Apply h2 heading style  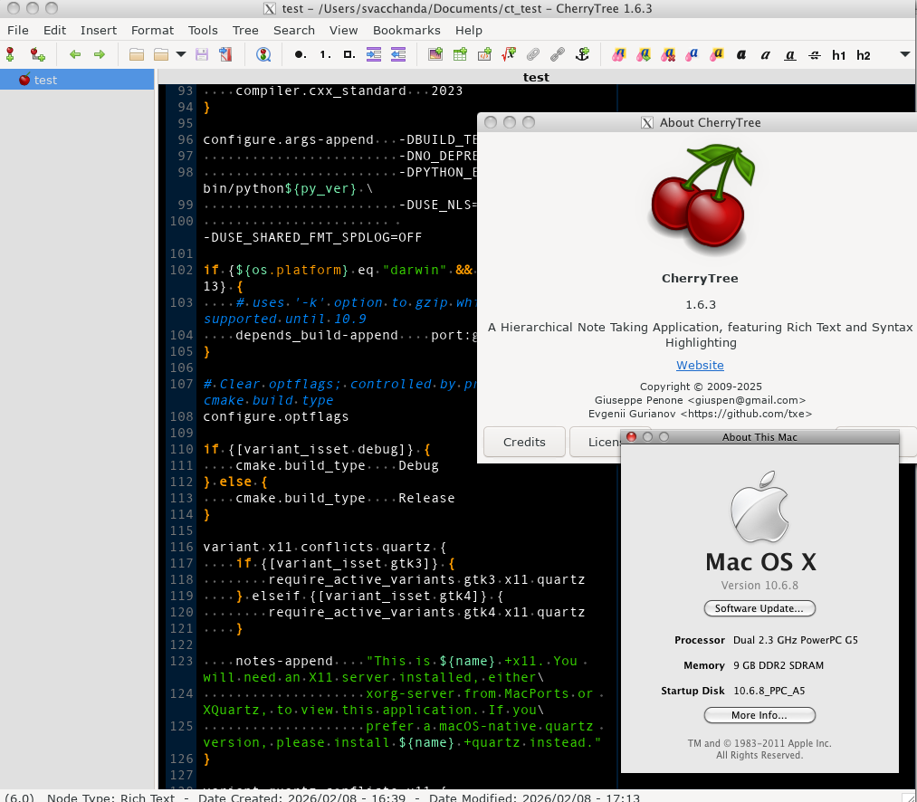[x=864, y=55]
